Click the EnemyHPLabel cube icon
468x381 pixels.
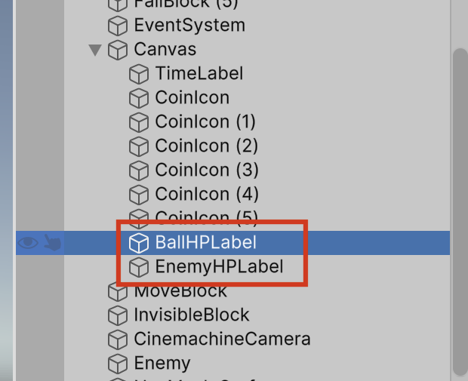coord(139,267)
